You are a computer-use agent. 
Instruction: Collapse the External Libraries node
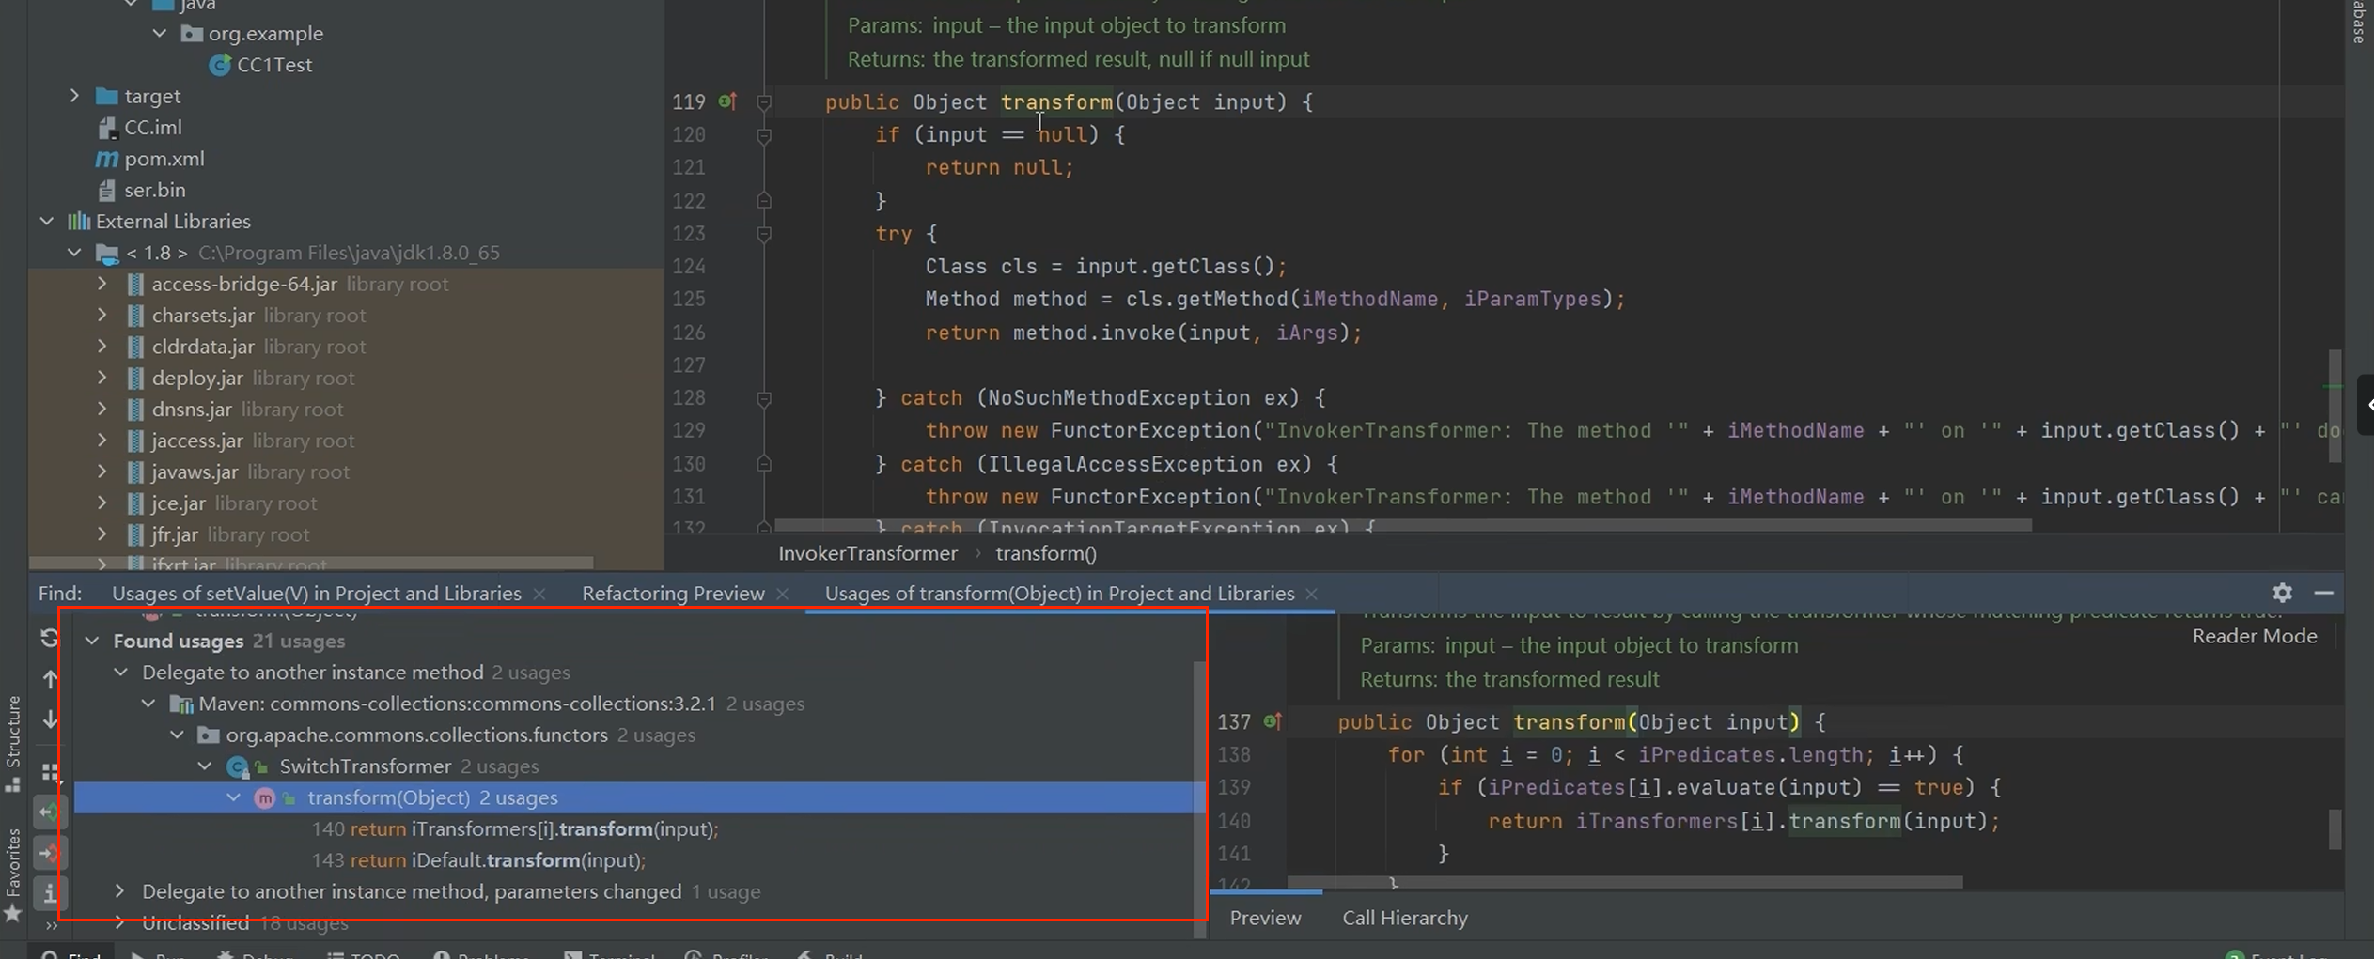(x=46, y=221)
